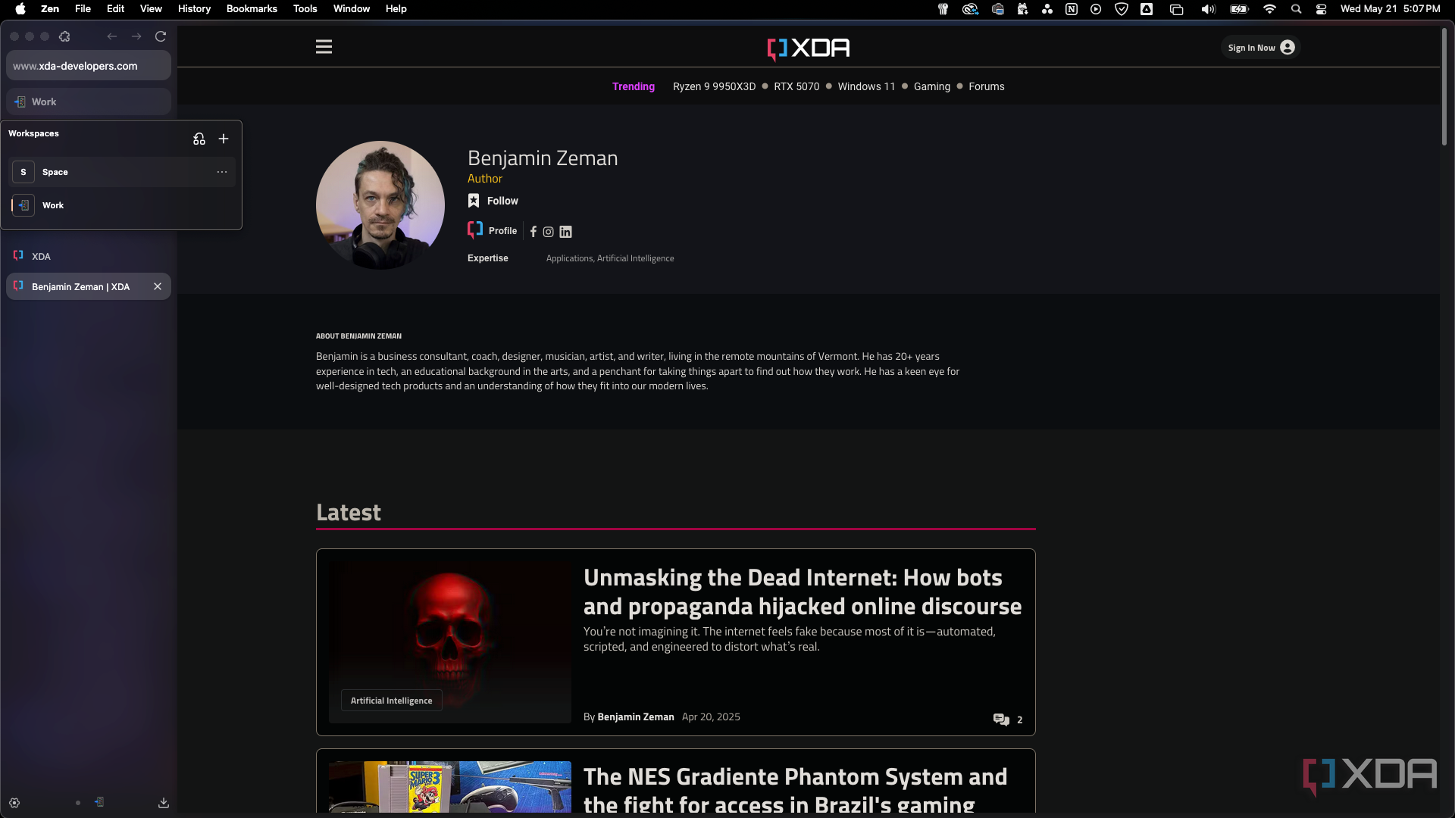Follow Benjamin Zeman with bookmark button
This screenshot has height=818, width=1455.
(493, 201)
